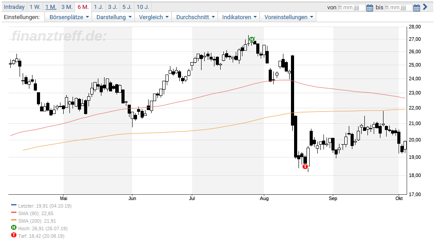Click the 'Okt' x-axis label
The height and width of the screenshot is (240, 436).
tap(399, 198)
